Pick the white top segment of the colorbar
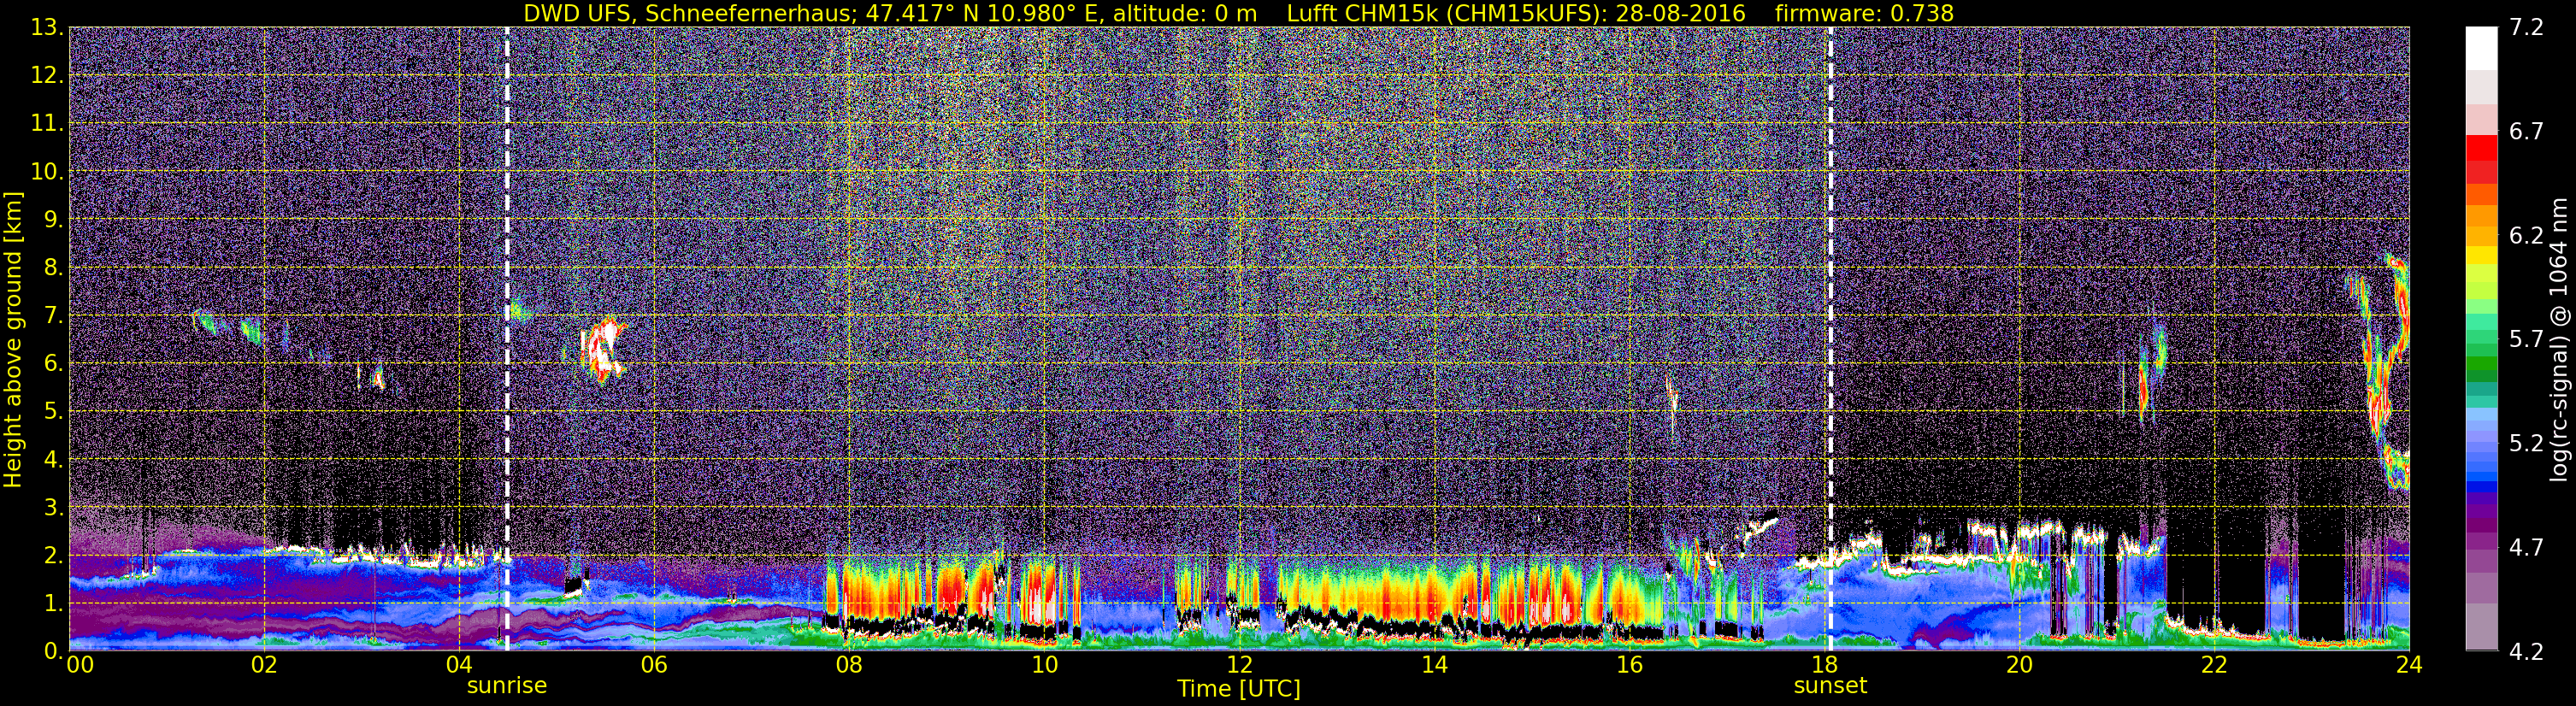Image resolution: width=2576 pixels, height=706 pixels. pos(2481,48)
